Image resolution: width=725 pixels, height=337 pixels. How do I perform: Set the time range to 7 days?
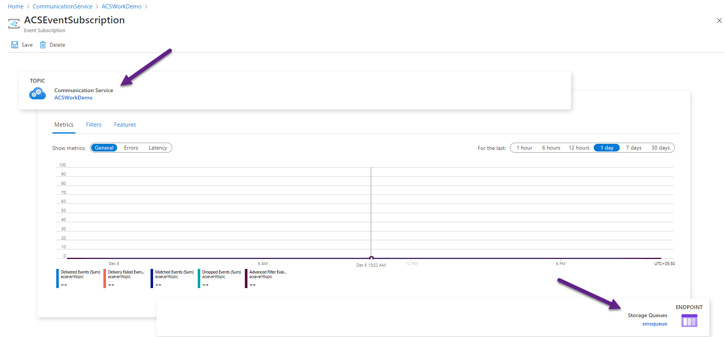(x=634, y=148)
